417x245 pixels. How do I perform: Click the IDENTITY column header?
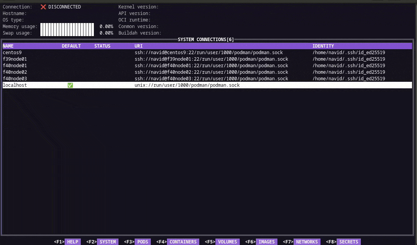[323, 46]
